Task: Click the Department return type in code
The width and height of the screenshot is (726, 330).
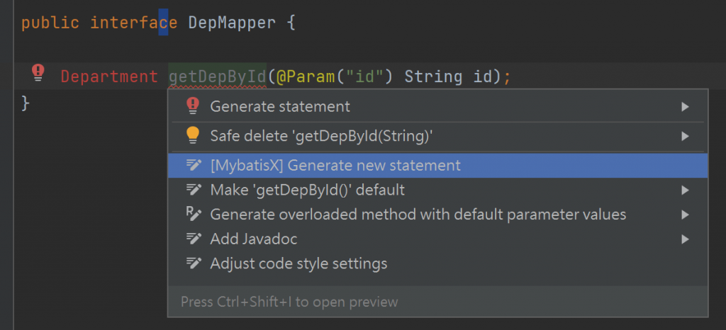Action: pyautogui.click(x=109, y=76)
